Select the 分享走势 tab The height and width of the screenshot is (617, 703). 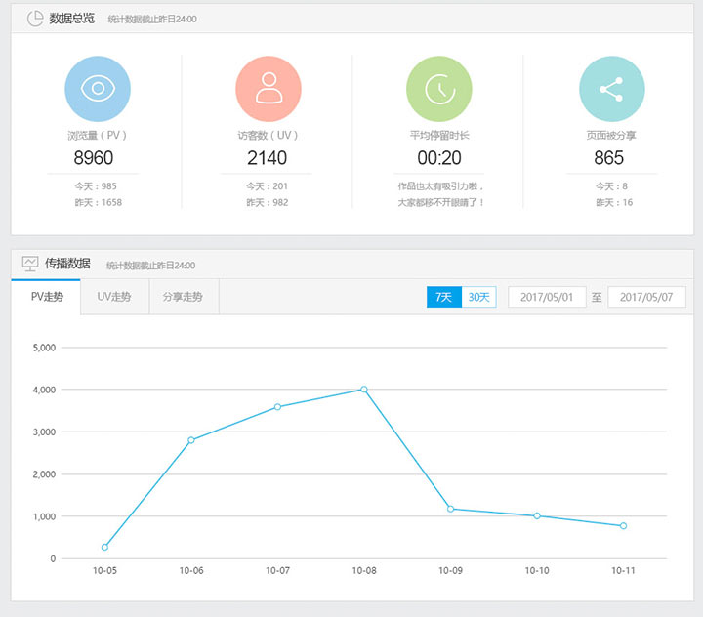click(184, 297)
